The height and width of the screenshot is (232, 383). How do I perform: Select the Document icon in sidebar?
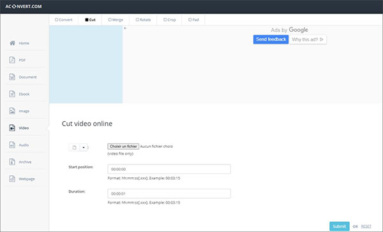coord(12,77)
